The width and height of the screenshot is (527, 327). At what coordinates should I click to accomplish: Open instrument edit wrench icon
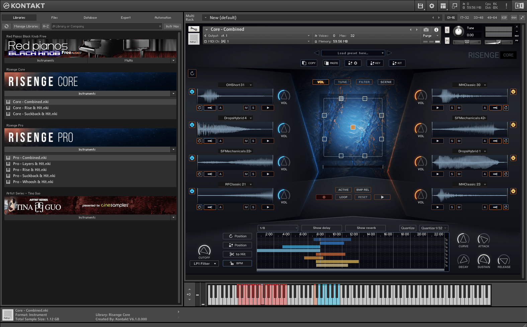pyautogui.click(x=194, y=29)
